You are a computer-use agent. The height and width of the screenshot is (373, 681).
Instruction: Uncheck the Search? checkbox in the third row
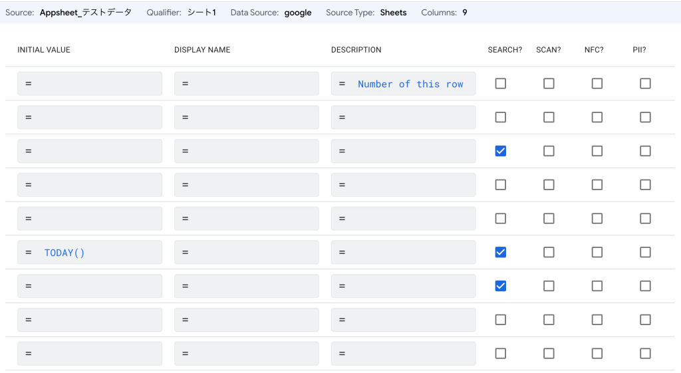click(x=501, y=151)
